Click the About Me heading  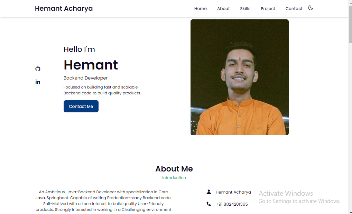[x=174, y=169]
